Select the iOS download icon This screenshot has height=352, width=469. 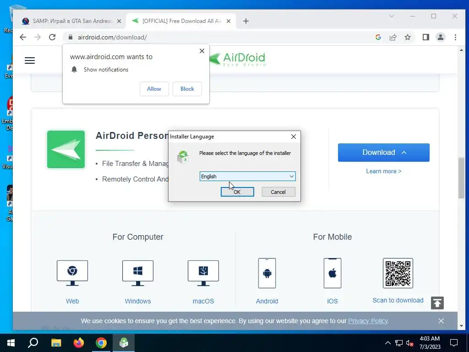click(333, 273)
